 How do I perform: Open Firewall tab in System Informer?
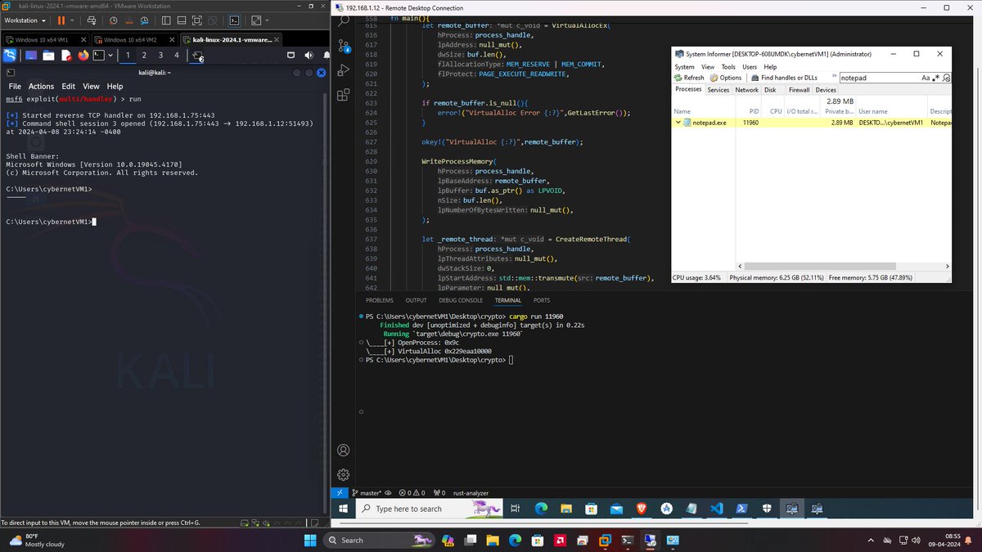point(799,90)
